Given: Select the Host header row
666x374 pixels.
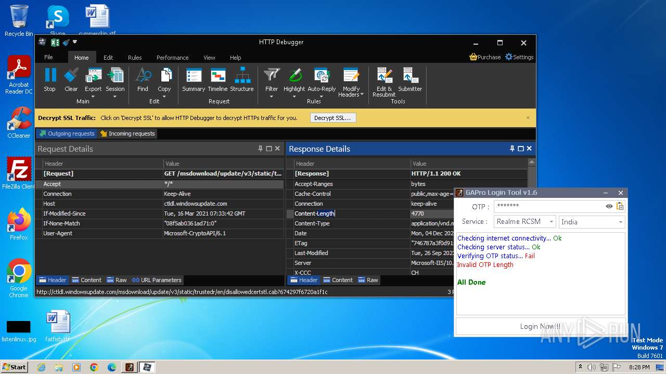Looking at the screenshot, I should pos(160,204).
